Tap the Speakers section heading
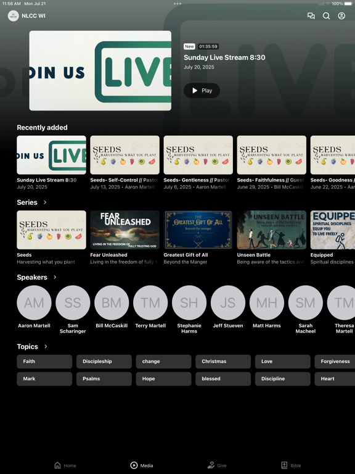The width and height of the screenshot is (355, 474). (32, 277)
